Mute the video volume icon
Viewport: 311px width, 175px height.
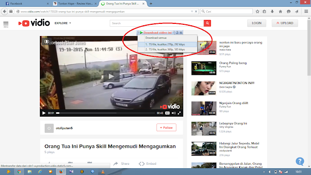click(173, 113)
